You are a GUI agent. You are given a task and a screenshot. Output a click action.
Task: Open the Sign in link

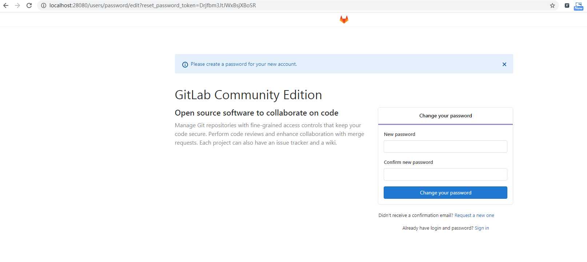482,228
